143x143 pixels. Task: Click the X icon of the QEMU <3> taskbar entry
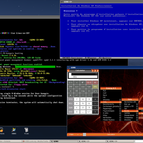point(107,141)
